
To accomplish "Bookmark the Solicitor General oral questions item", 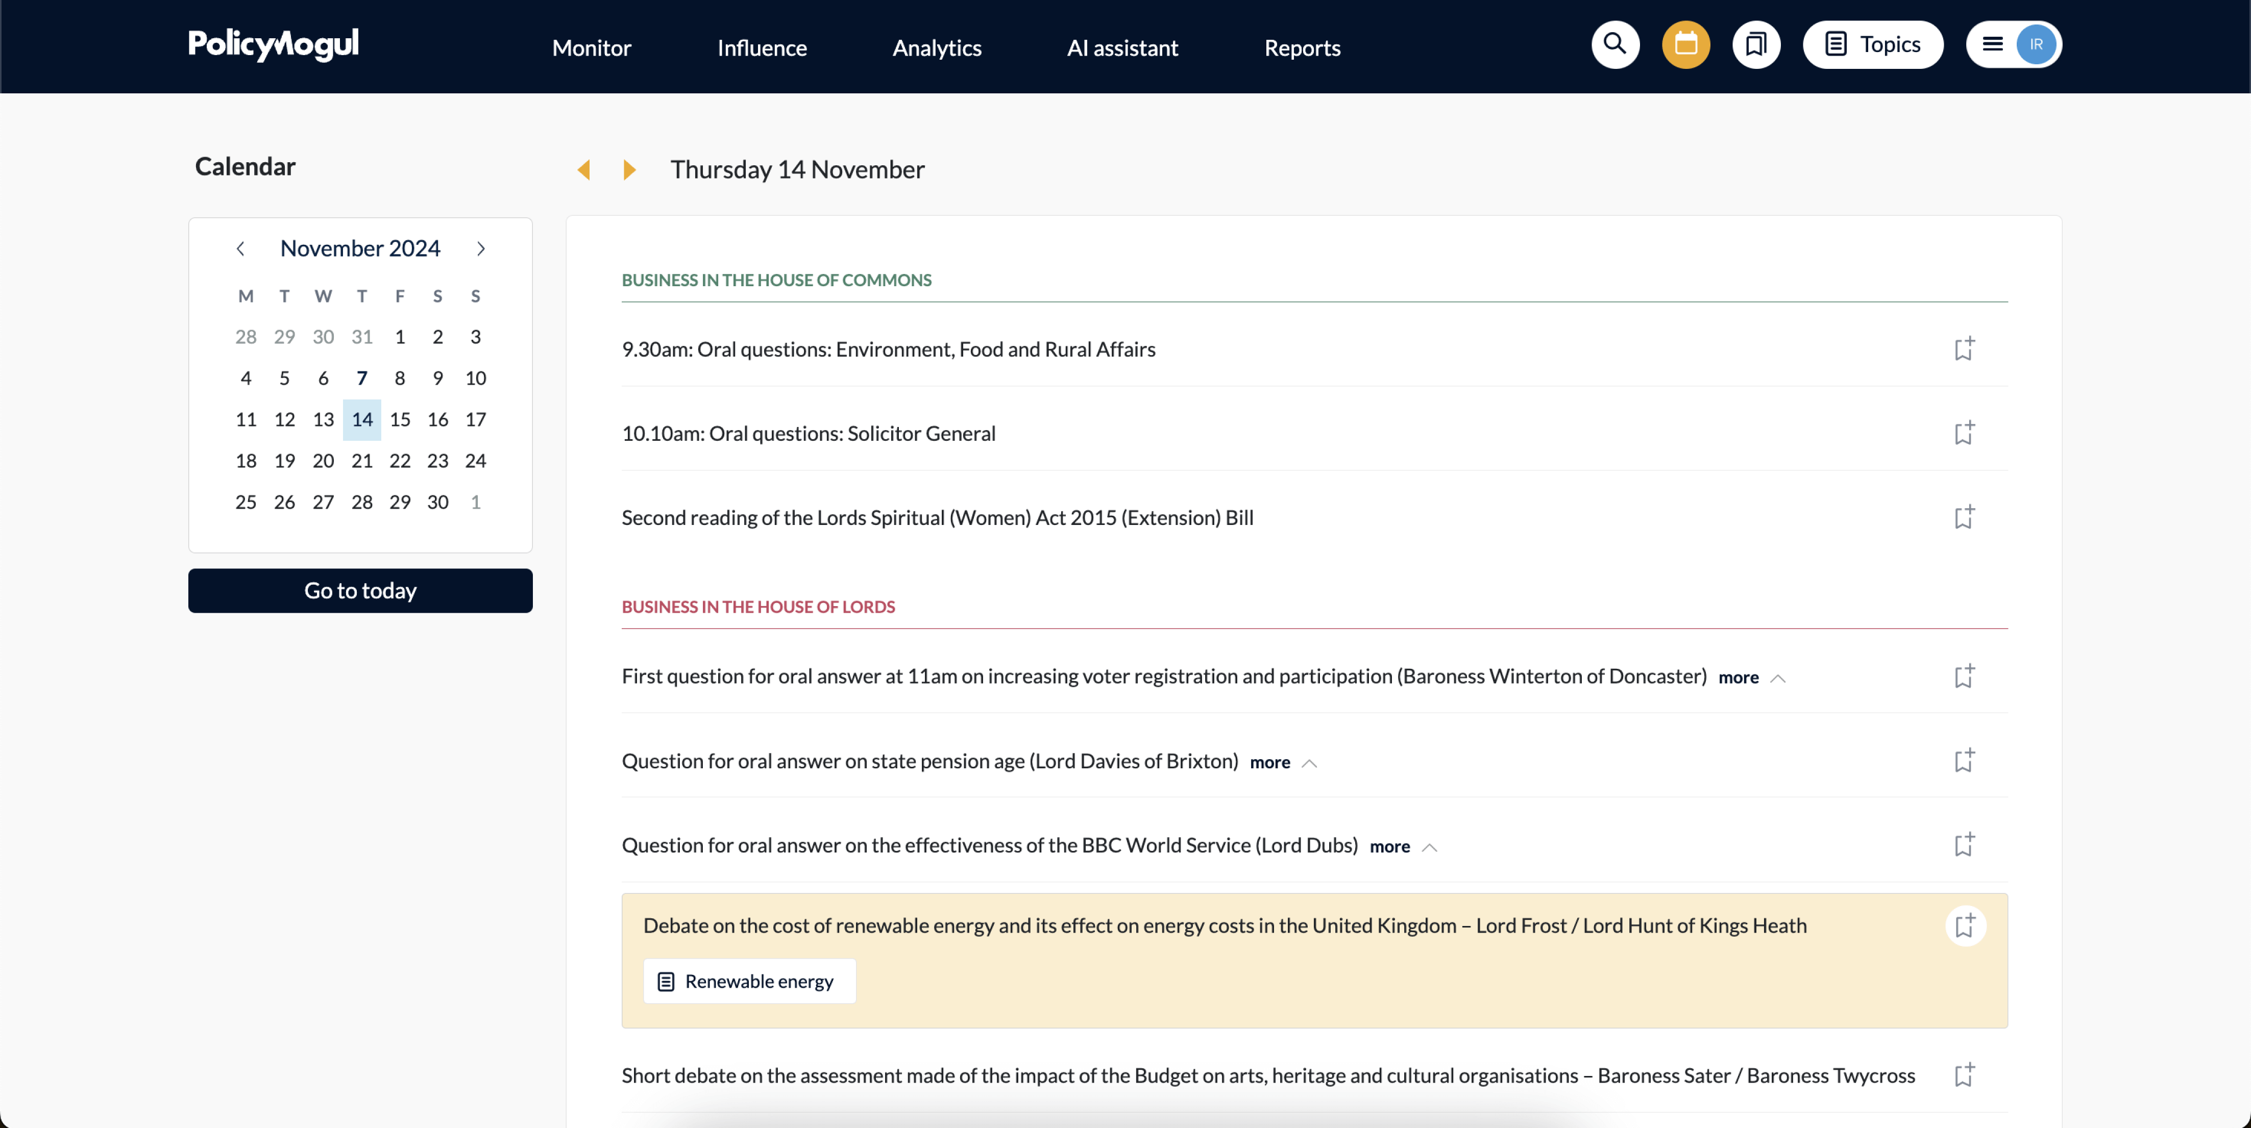I will click(1964, 433).
